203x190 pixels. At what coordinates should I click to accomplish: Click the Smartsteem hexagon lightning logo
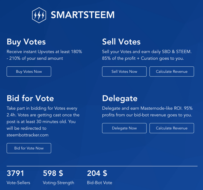39,15
